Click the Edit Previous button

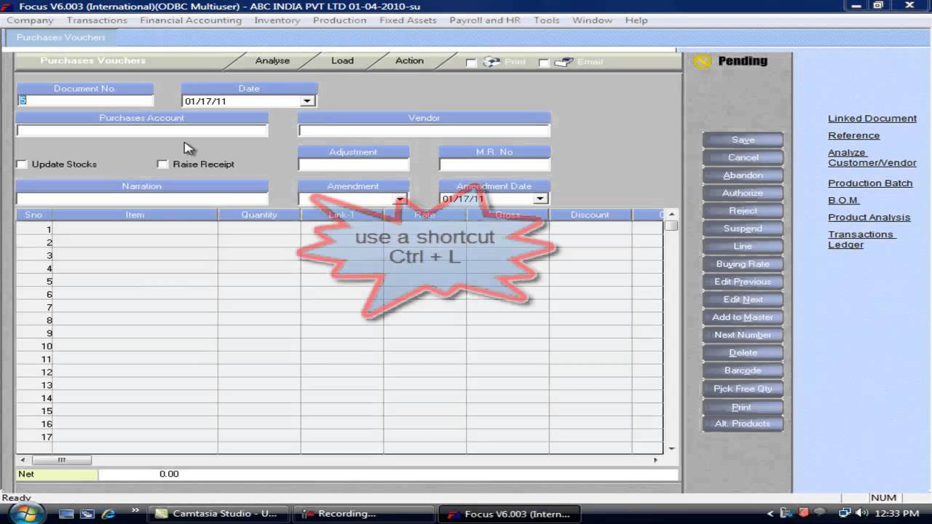(x=743, y=282)
